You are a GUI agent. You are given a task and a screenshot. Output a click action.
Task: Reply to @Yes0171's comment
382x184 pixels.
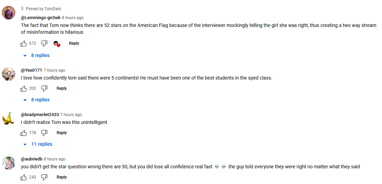(62, 88)
